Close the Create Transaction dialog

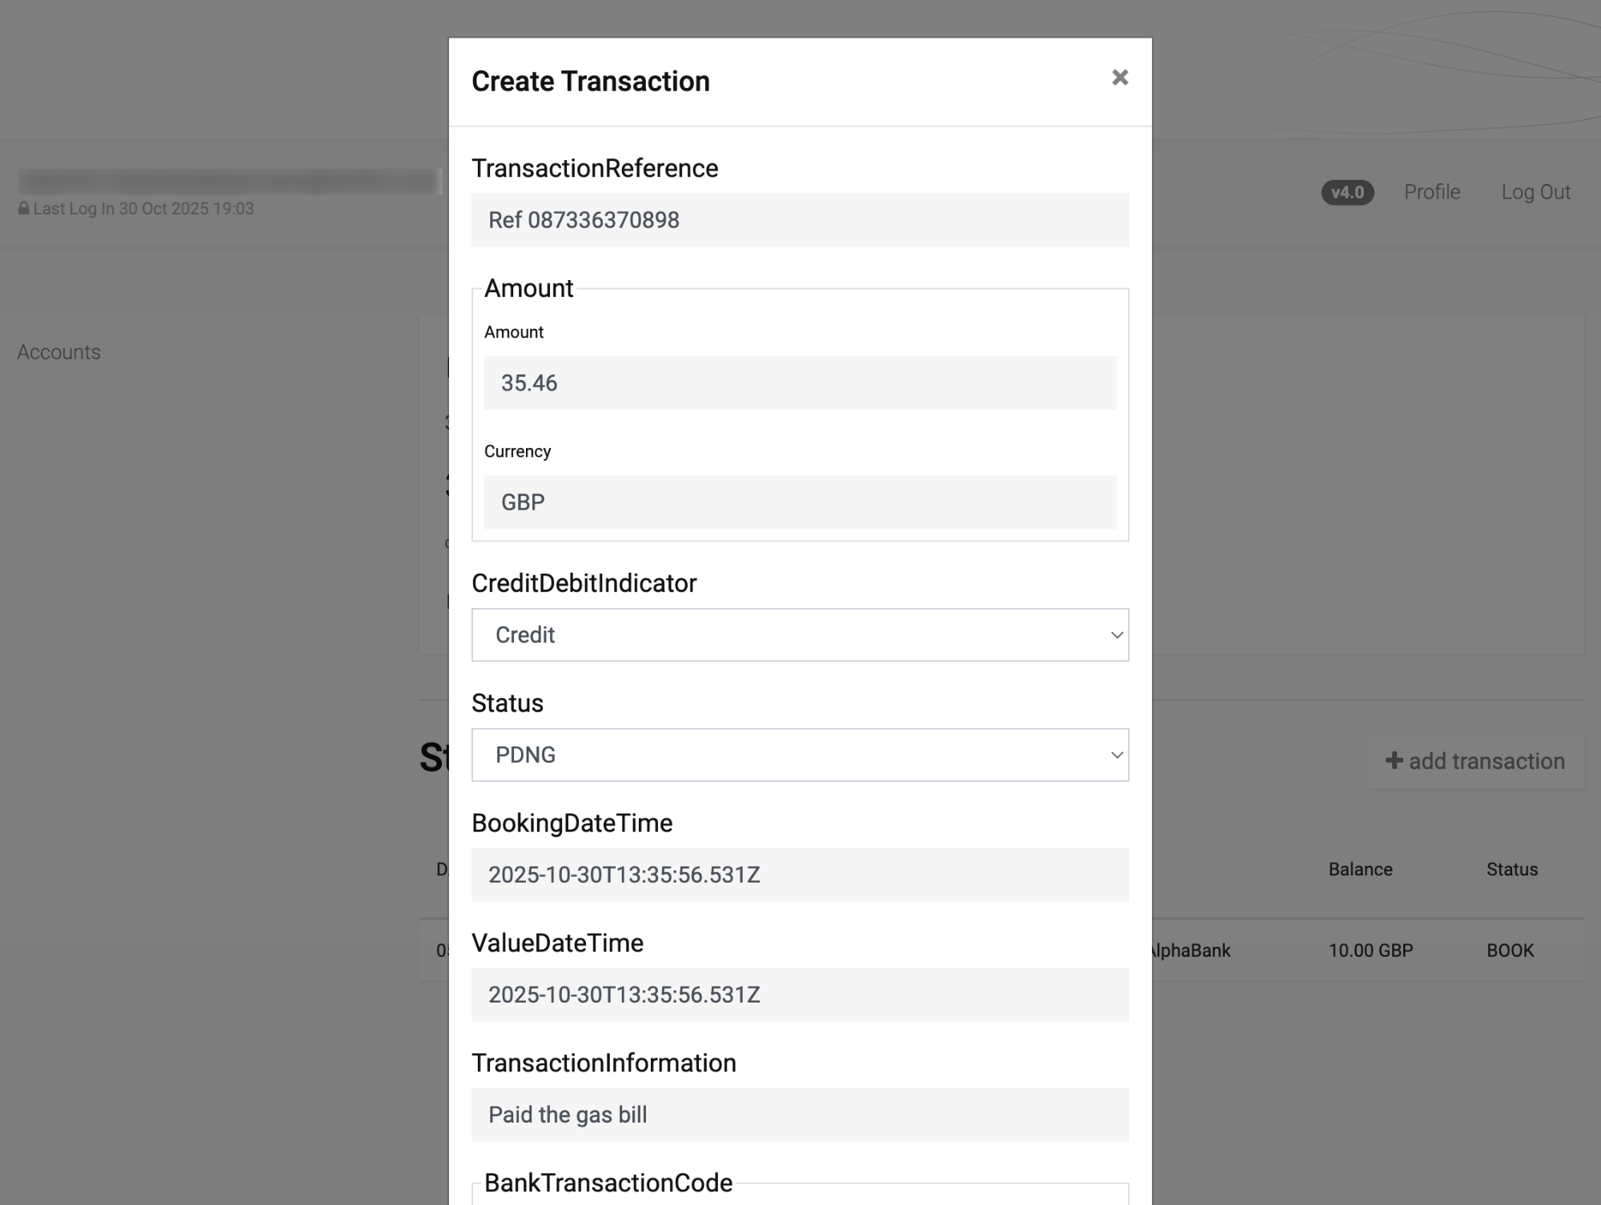point(1120,78)
